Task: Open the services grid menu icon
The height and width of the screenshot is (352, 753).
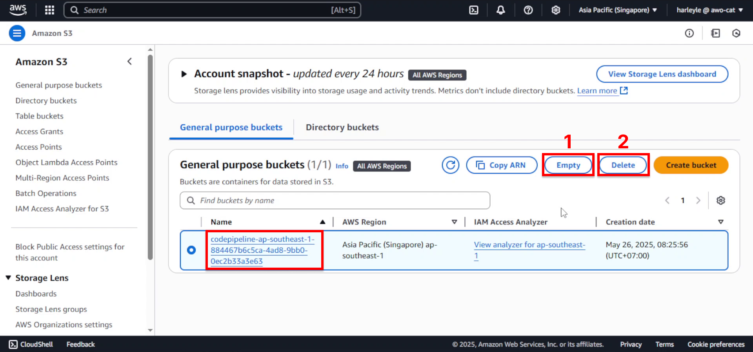Action: click(49, 10)
